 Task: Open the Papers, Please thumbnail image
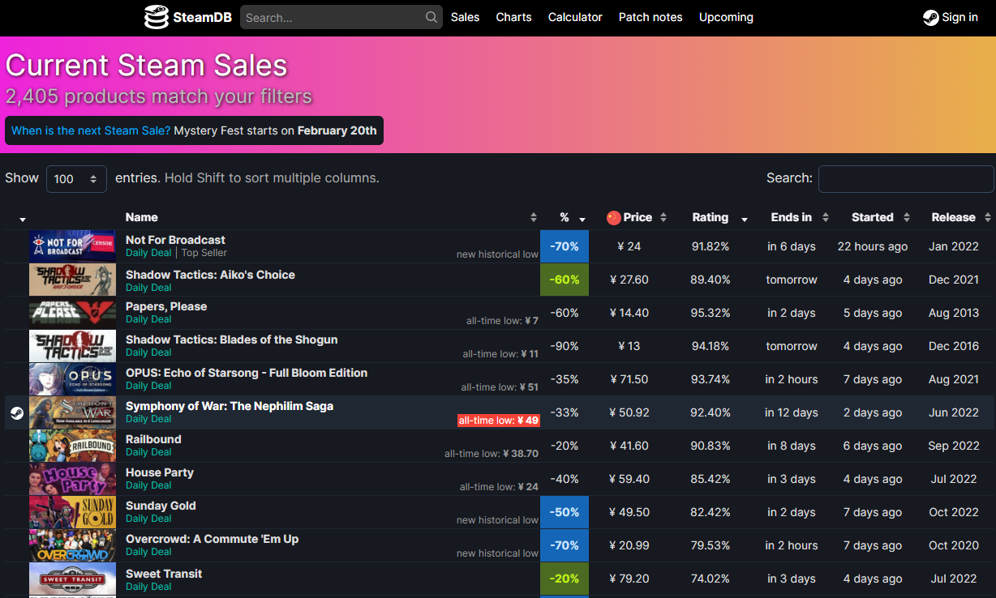point(72,313)
